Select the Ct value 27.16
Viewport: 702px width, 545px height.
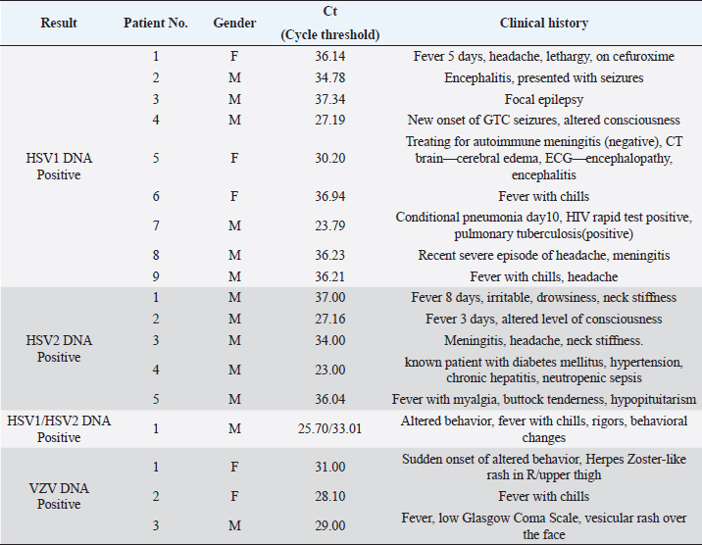click(x=329, y=320)
